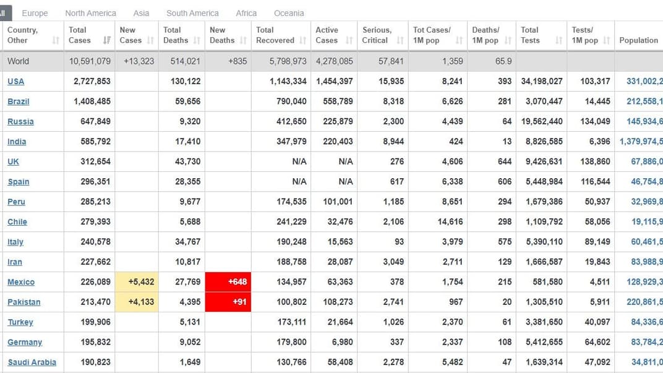
Task: Open Saudi Arabia country page link
Action: click(32, 362)
